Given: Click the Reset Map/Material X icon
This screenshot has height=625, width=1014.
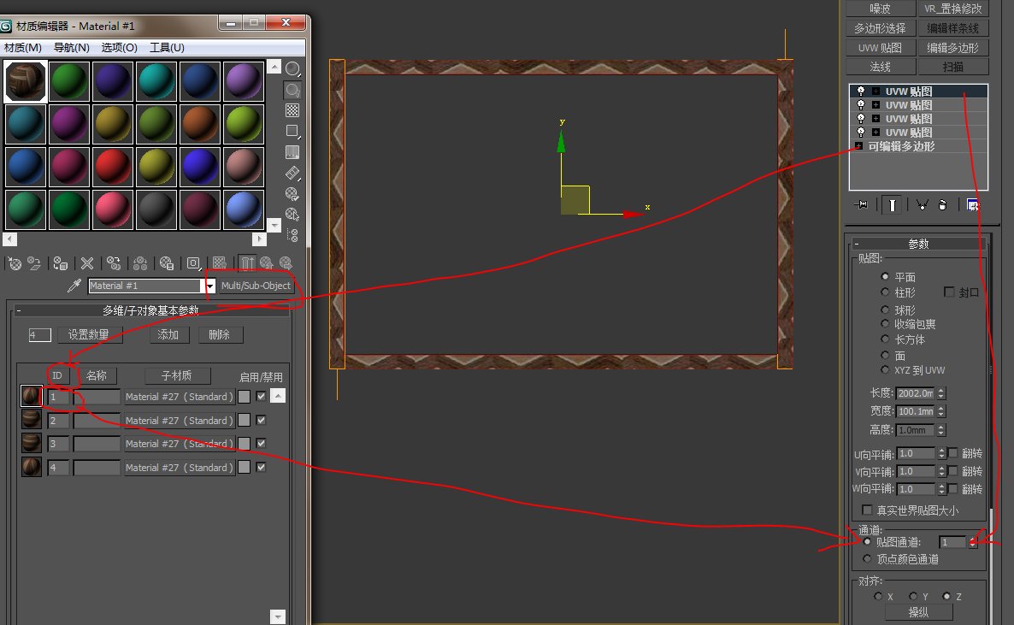Looking at the screenshot, I should point(86,263).
